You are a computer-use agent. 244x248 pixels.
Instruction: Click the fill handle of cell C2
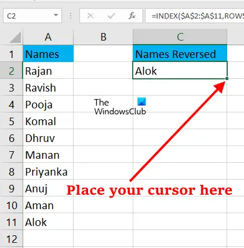227,78
